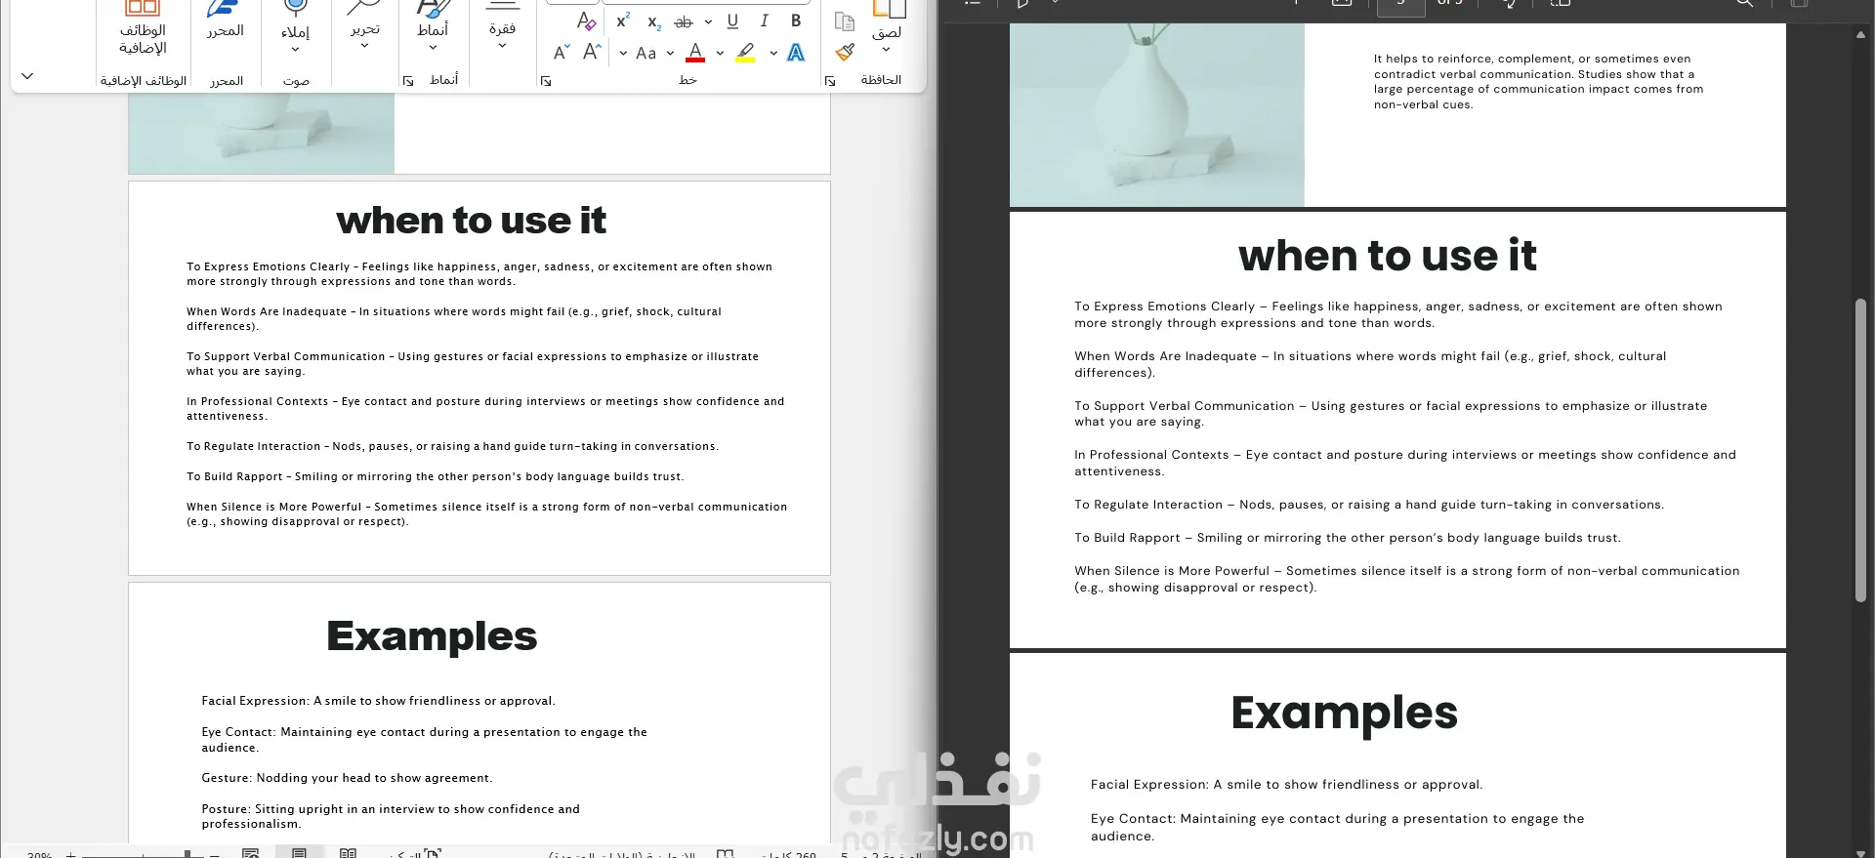
Task: Open the Styles pane dialog launcher
Action: [x=408, y=81]
